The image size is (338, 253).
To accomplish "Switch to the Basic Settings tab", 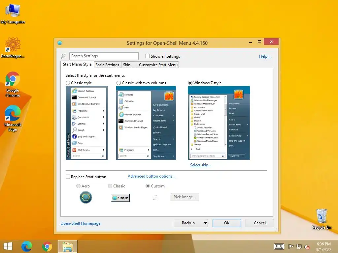I will click(107, 65).
